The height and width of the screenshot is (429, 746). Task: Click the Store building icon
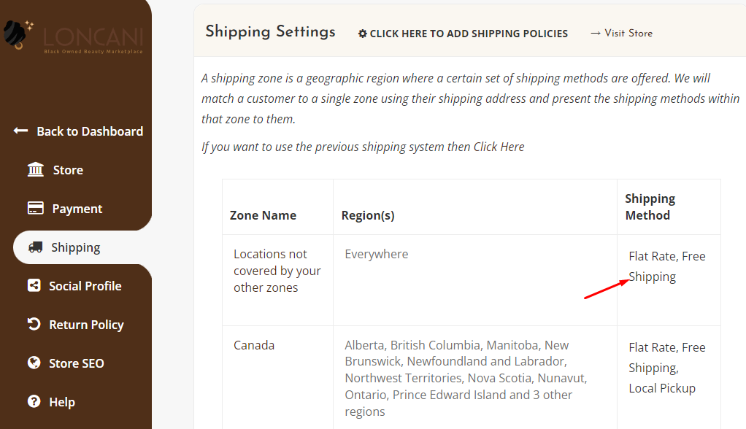point(36,169)
